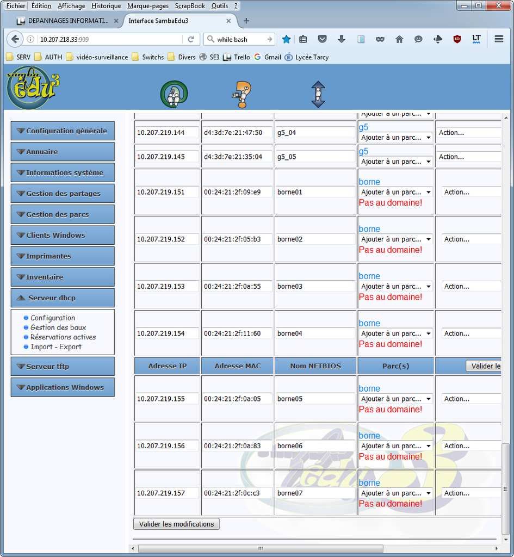514x557 pixels.
Task: Open the Historique menu
Action: click(x=106, y=5)
